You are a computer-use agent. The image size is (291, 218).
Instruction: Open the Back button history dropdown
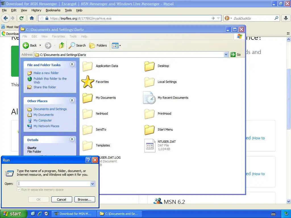point(40,45)
